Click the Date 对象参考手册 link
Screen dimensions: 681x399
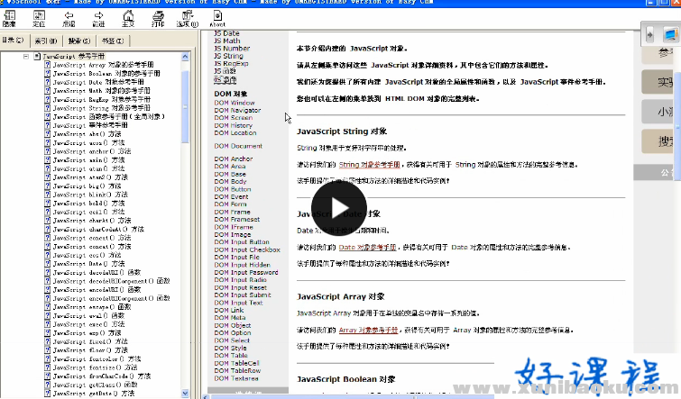(366, 247)
